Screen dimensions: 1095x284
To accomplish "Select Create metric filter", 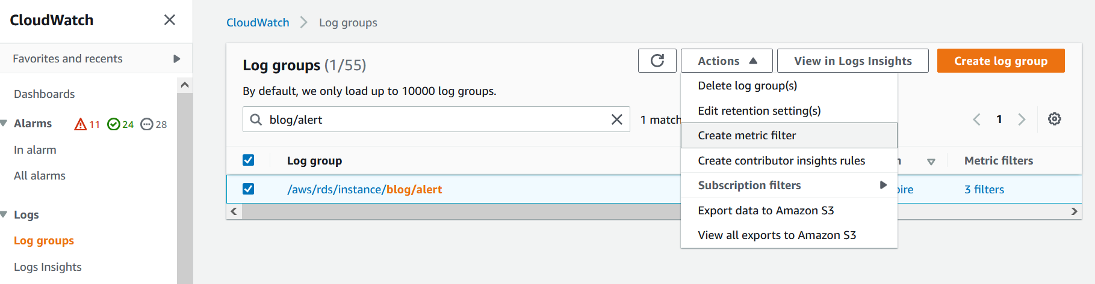I will [789, 136].
